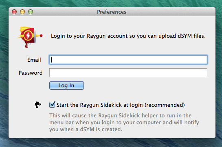The image size is (222, 147).
Task: Click the red Raygun logo icon
Action: [30, 37]
